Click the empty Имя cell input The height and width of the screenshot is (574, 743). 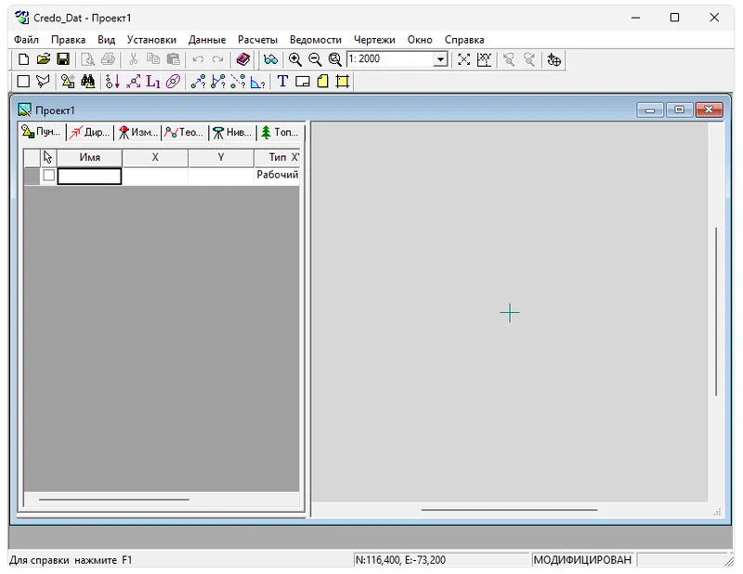89,176
